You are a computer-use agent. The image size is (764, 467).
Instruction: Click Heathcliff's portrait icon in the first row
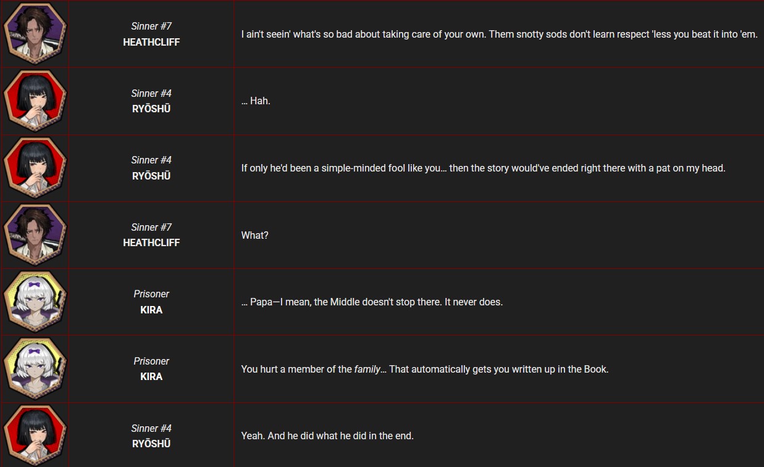[x=35, y=33]
